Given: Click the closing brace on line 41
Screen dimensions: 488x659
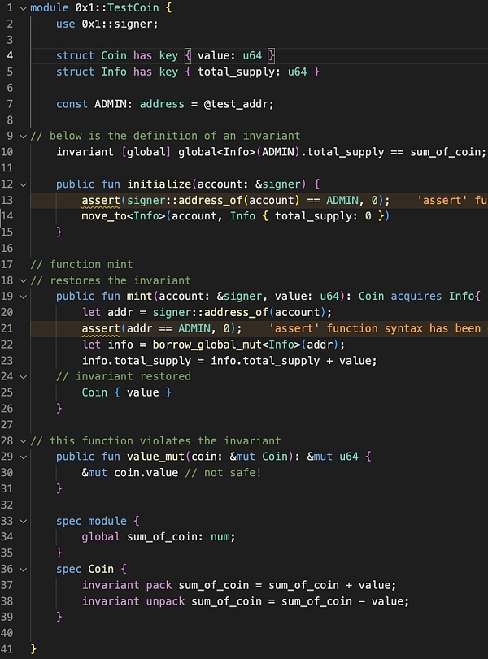Looking at the screenshot, I should point(33,649).
